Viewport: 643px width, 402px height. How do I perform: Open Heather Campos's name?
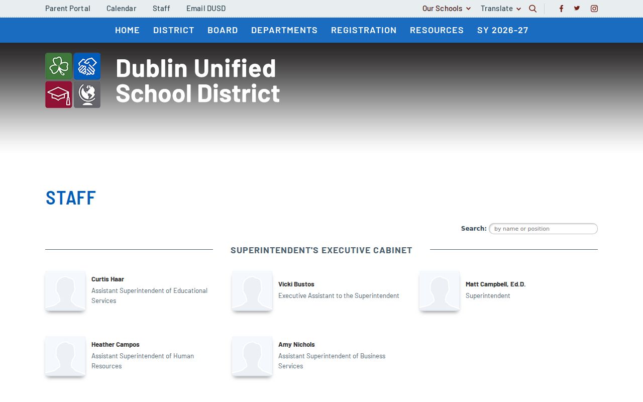coord(116,345)
